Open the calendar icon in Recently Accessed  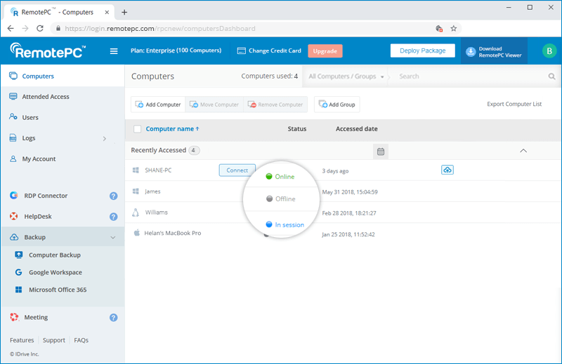[380, 151]
